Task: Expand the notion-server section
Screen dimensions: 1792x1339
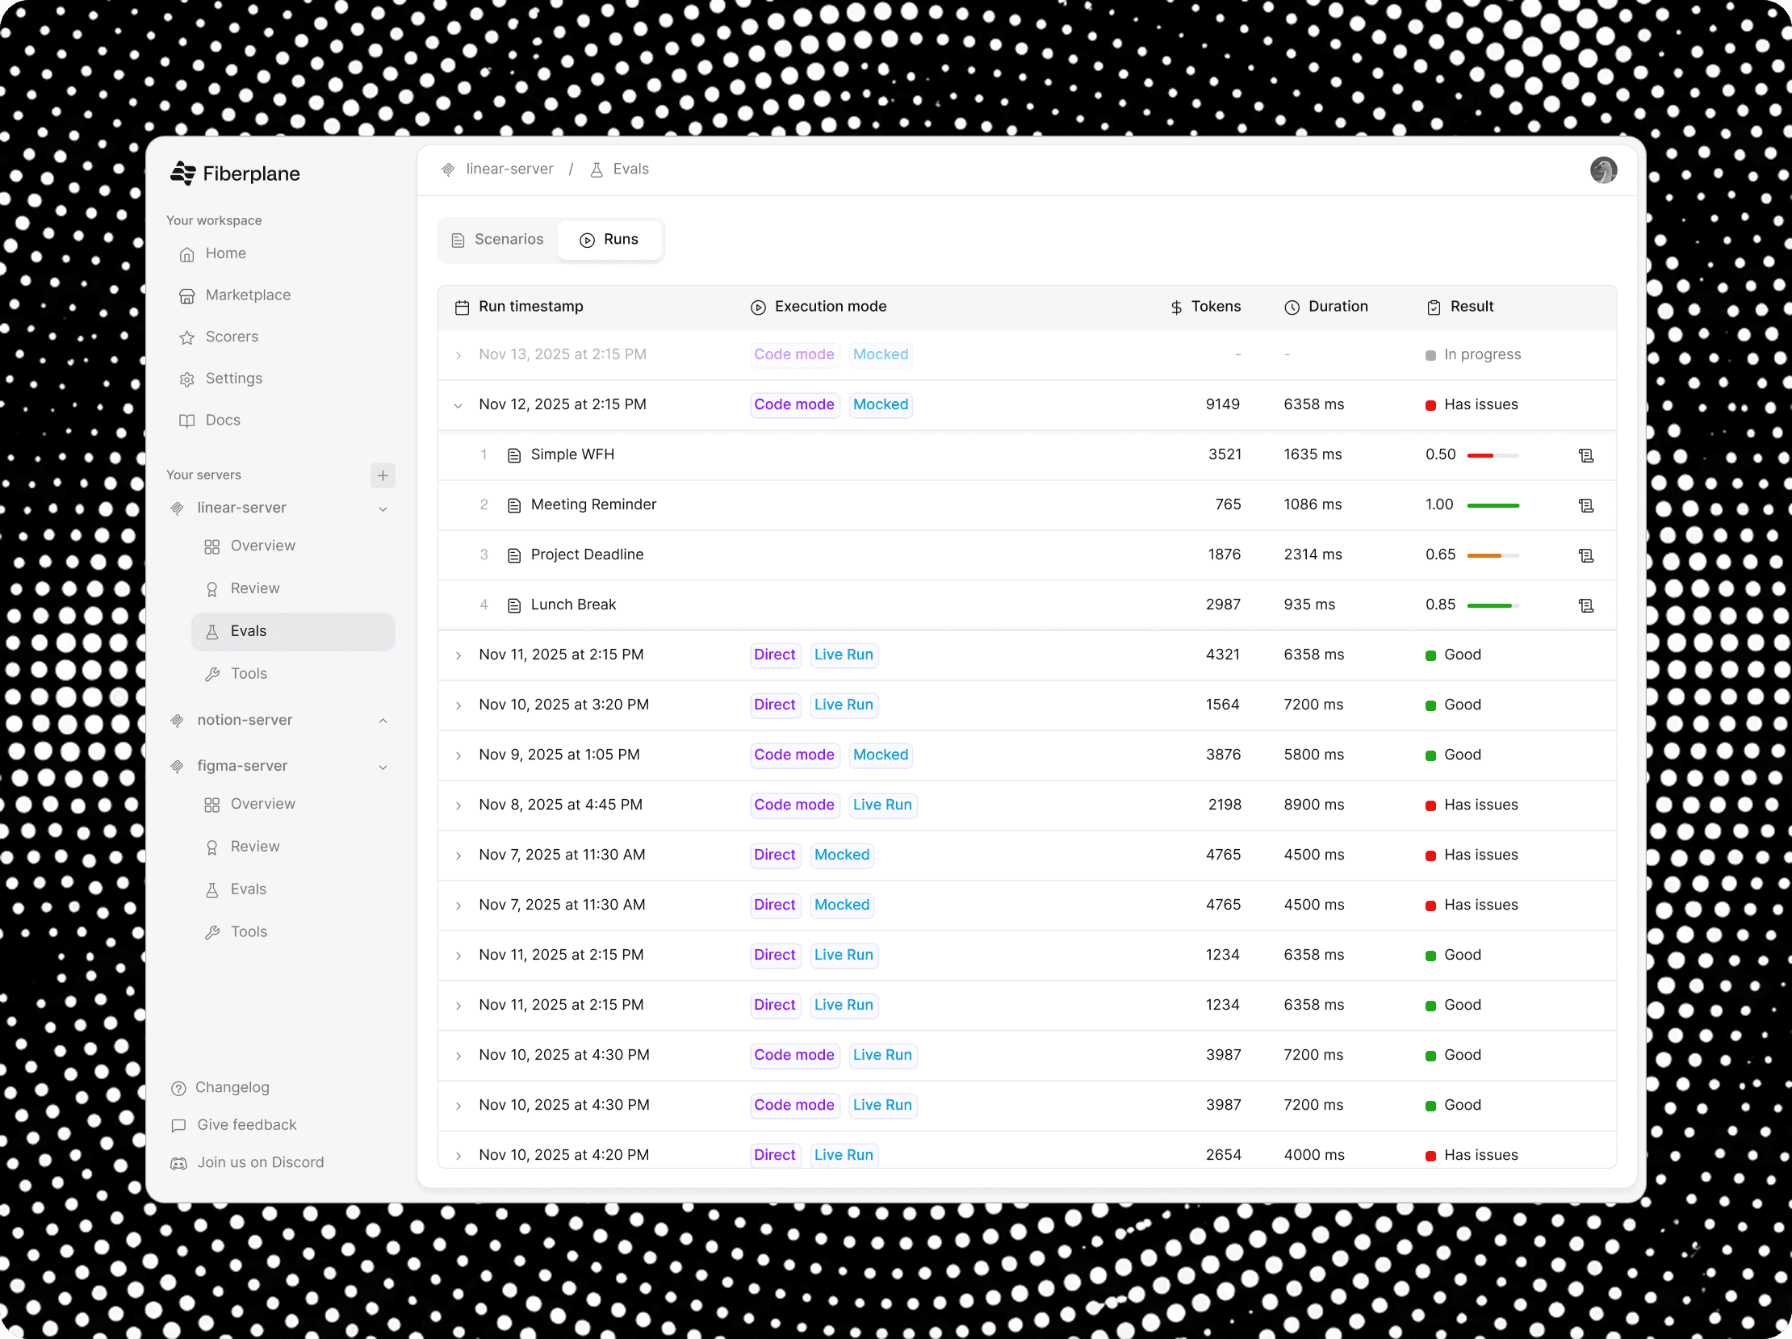Action: [383, 721]
